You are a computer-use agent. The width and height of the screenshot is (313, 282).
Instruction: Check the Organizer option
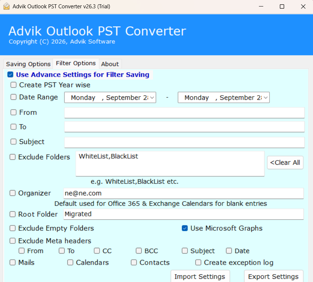(13, 193)
